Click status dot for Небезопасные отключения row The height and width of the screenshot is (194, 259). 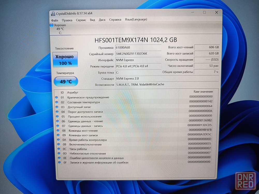(x=59, y=153)
